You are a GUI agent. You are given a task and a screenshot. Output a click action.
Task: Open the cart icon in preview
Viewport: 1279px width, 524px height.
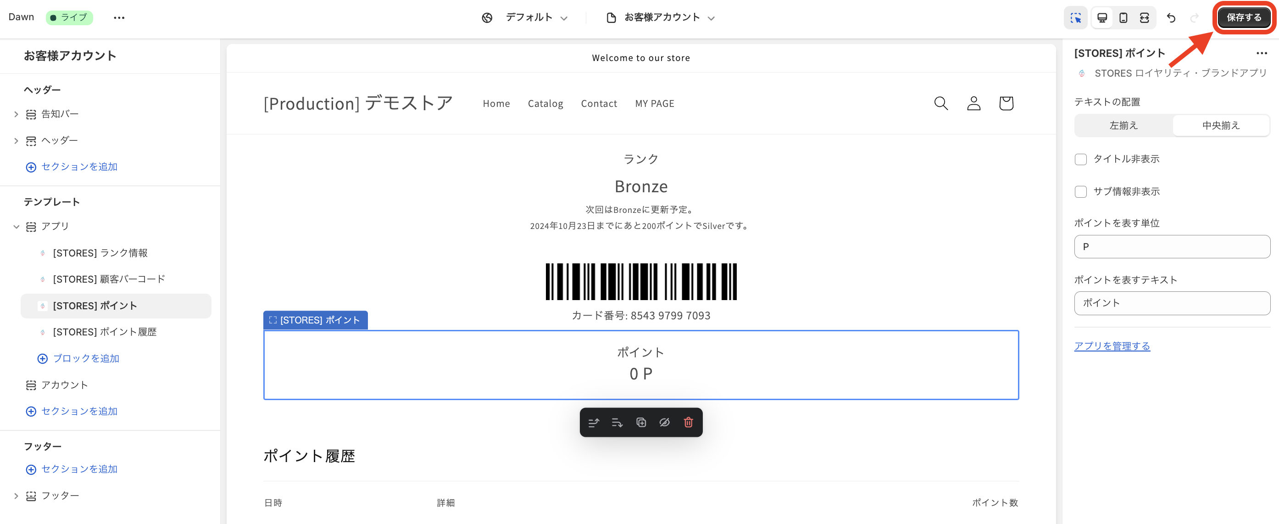(x=1006, y=103)
